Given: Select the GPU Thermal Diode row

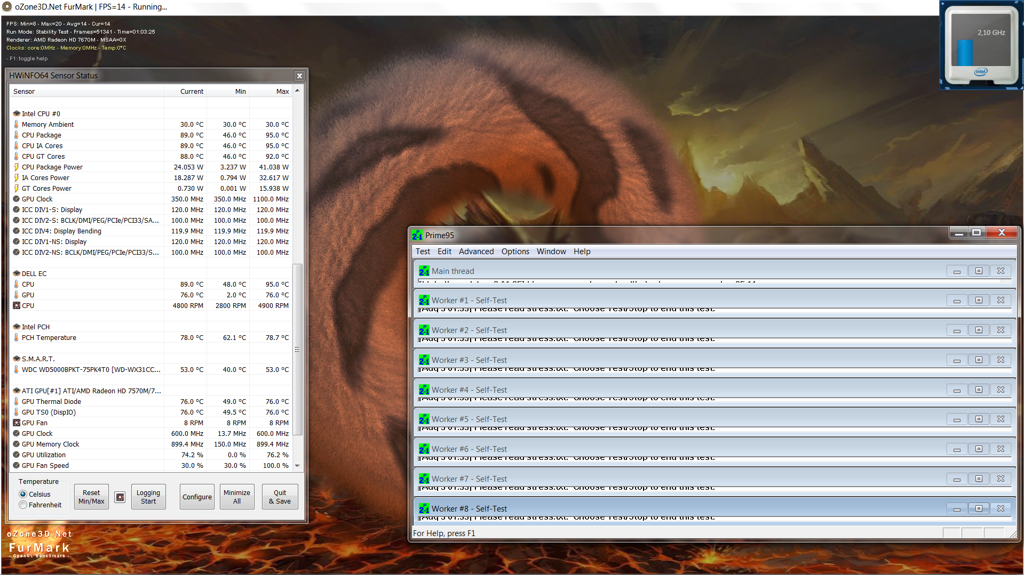Looking at the screenshot, I should pyautogui.click(x=151, y=401).
